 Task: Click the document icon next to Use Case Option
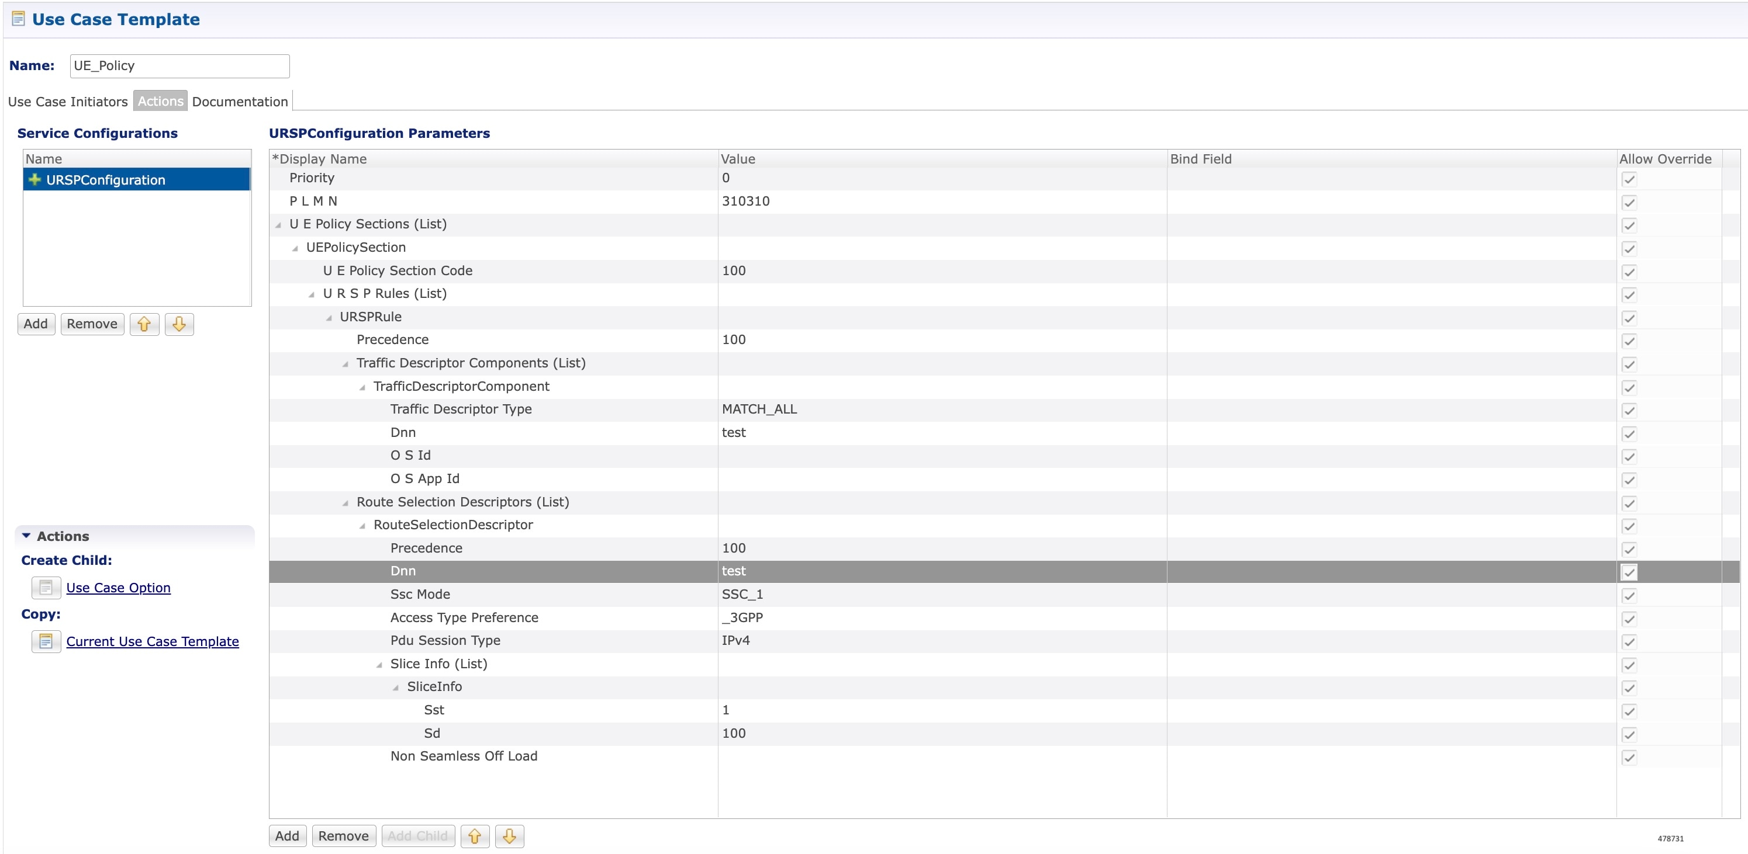(x=45, y=588)
